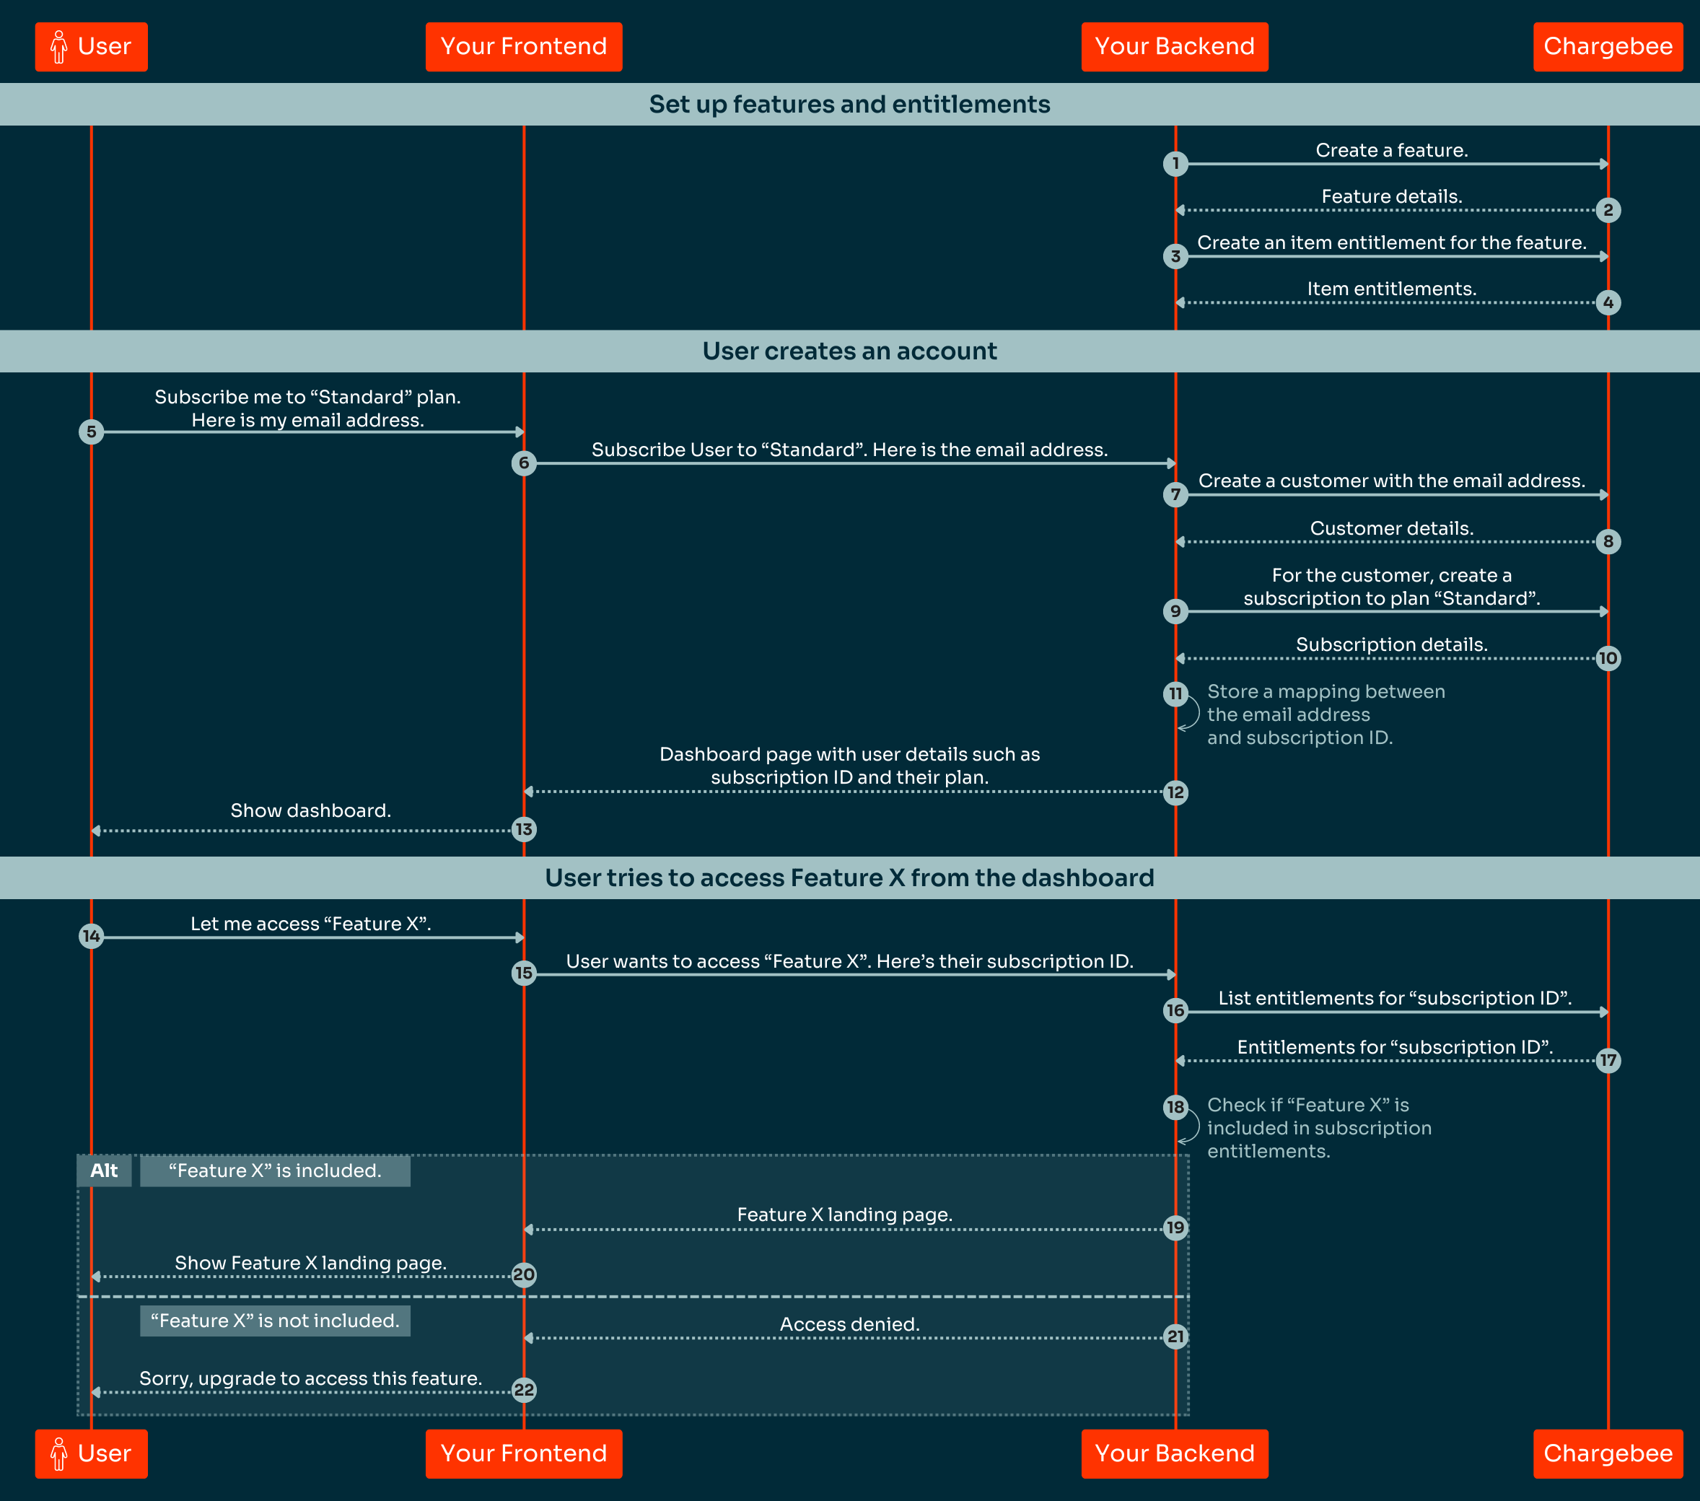Select the step 11 self-loop marker

pyautogui.click(x=1175, y=693)
